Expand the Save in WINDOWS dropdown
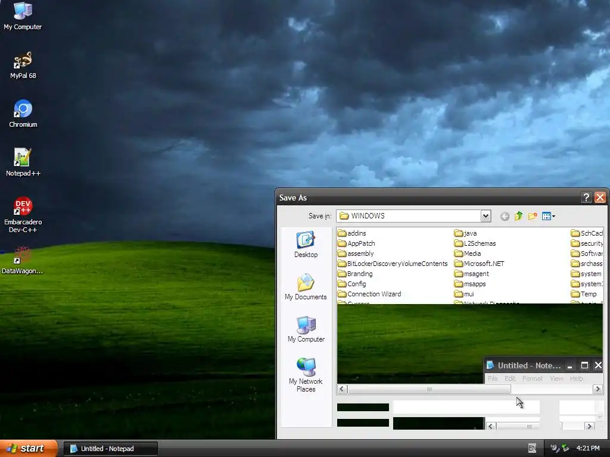 [485, 216]
